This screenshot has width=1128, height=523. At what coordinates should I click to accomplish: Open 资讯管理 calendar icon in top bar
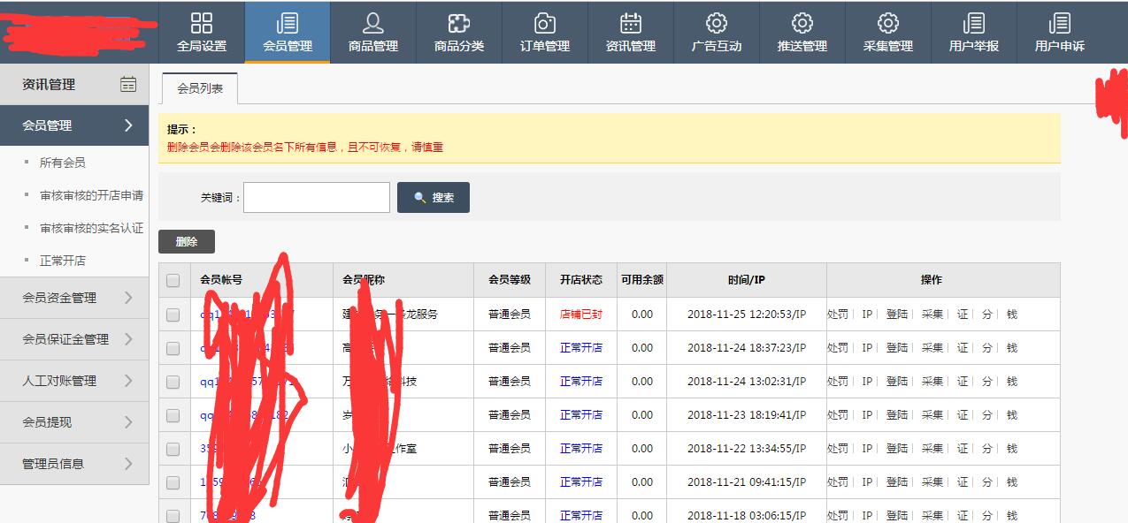click(x=630, y=24)
